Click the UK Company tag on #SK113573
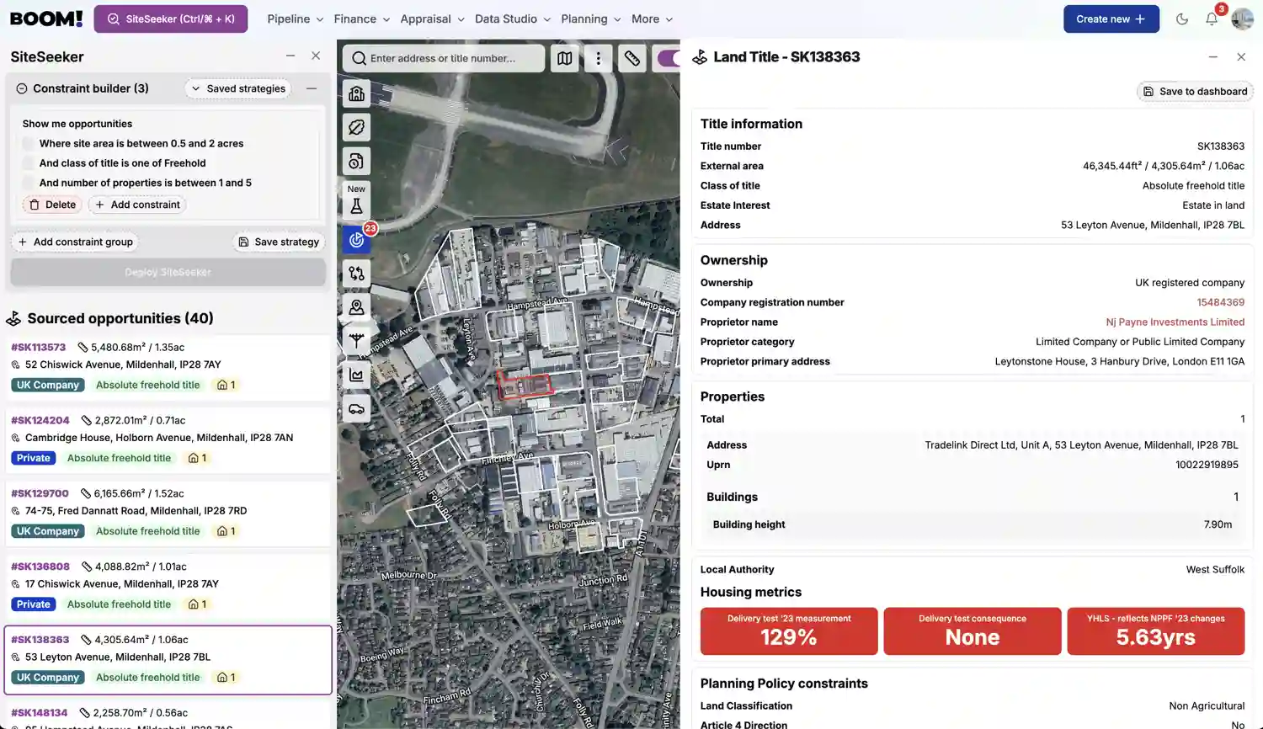The image size is (1263, 729). (x=48, y=385)
